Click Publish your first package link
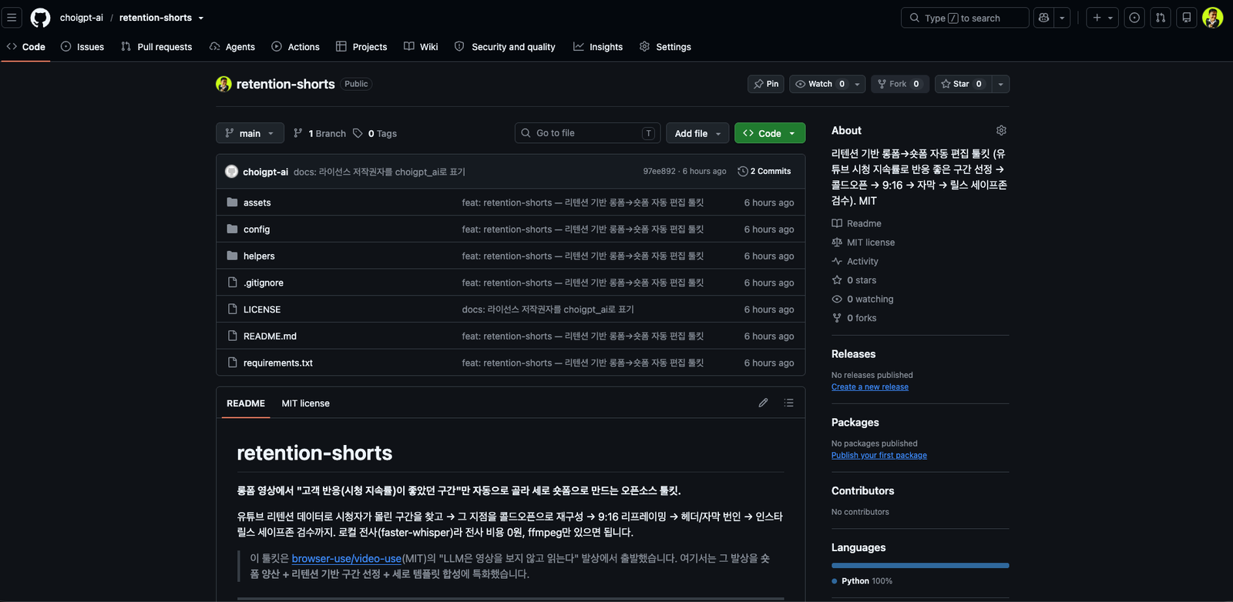This screenshot has height=602, width=1233. pos(879,456)
